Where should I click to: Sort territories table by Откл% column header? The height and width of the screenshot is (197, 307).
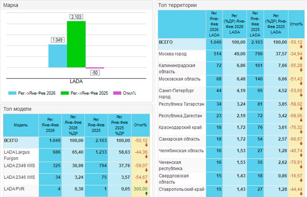pyautogui.click(x=296, y=24)
